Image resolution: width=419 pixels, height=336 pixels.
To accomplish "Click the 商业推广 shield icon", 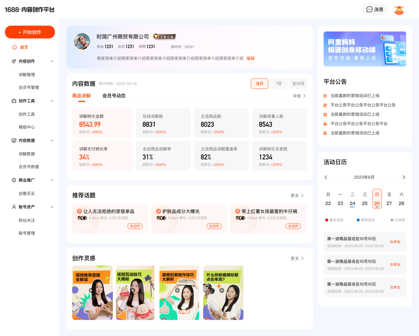I will tap(14, 180).
